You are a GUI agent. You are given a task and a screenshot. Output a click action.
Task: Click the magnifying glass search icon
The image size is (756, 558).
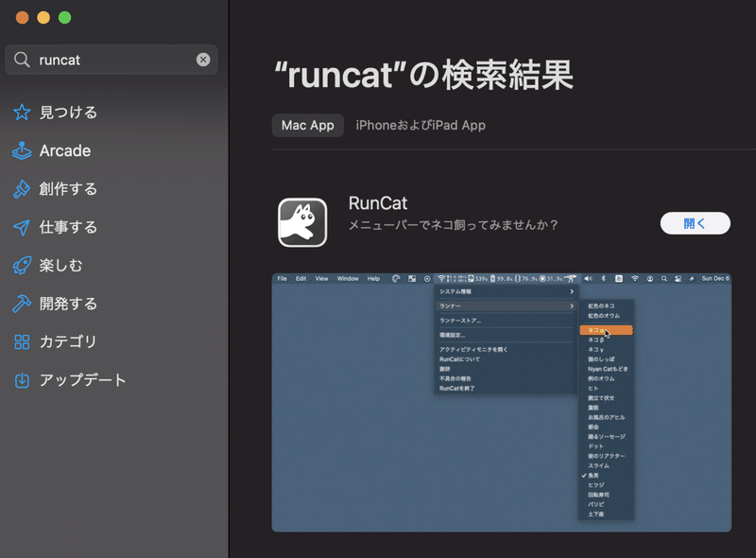click(x=22, y=60)
